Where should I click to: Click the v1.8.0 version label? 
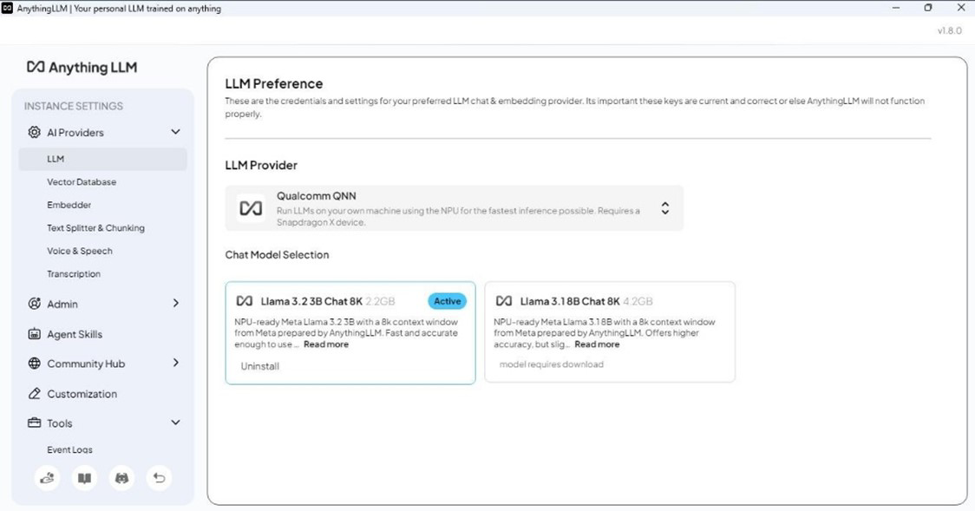coord(950,30)
